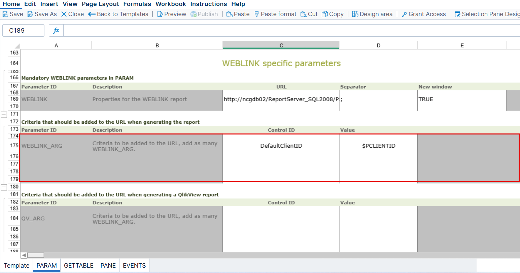The height and width of the screenshot is (273, 520).
Task: Click the 'New window' column header cell
Action: tap(462, 87)
